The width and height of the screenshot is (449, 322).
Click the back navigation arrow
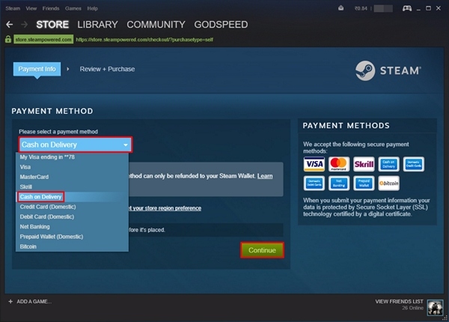pos(9,25)
